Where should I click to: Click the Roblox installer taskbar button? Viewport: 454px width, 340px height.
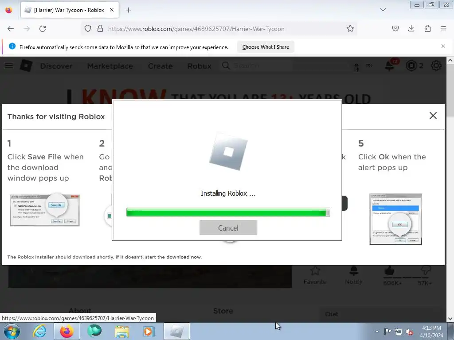coord(177,331)
